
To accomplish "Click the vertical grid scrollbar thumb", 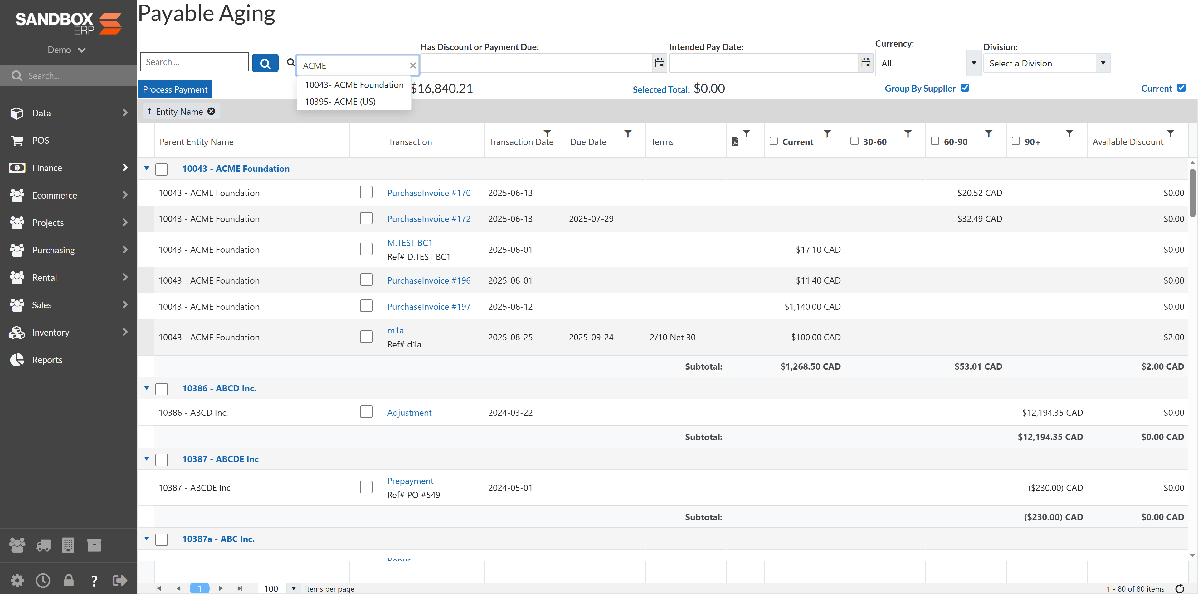I will pos(1192,193).
